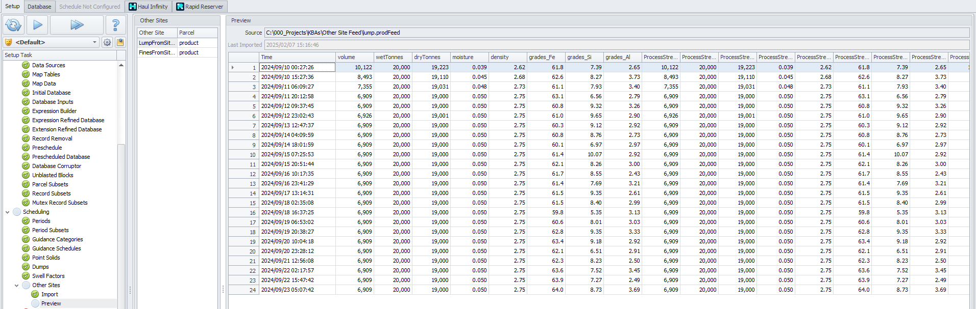976x309 pixels.
Task: Click the gear settings icon beside Default
Action: coord(107,42)
